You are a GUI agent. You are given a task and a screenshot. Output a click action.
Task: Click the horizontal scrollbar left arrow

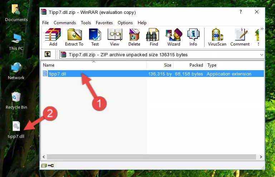[44, 157]
